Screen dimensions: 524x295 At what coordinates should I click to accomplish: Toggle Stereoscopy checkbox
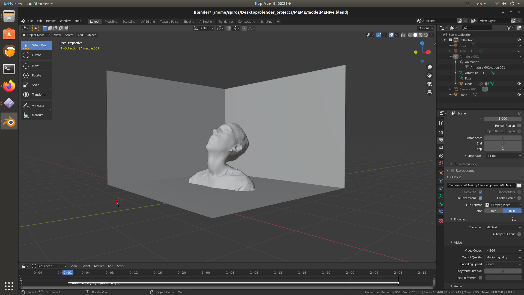(452, 170)
